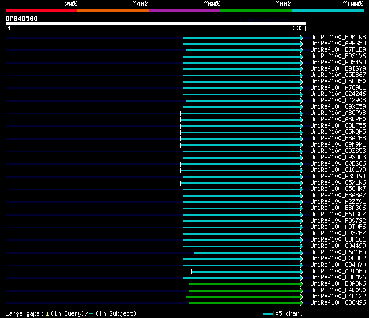Click UniRef100_O04499 label
The width and height of the screenshot is (369, 318).
(338, 246)
